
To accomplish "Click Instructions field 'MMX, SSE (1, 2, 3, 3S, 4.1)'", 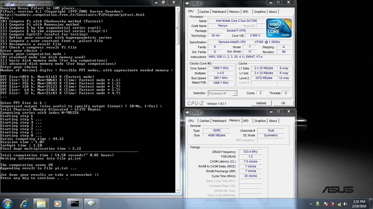I will 250,57.
